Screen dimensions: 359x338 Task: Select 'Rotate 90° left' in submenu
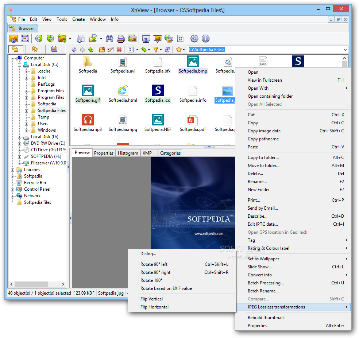tap(182, 264)
